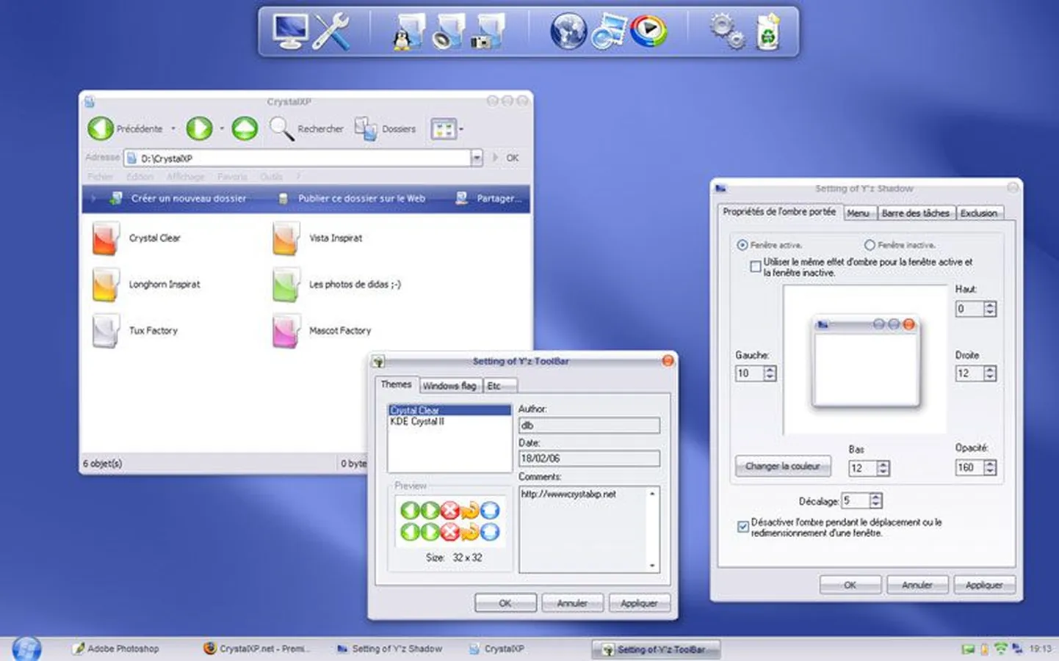Open the film media folder dock icon
The image size is (1059, 661).
pyautogui.click(x=608, y=32)
